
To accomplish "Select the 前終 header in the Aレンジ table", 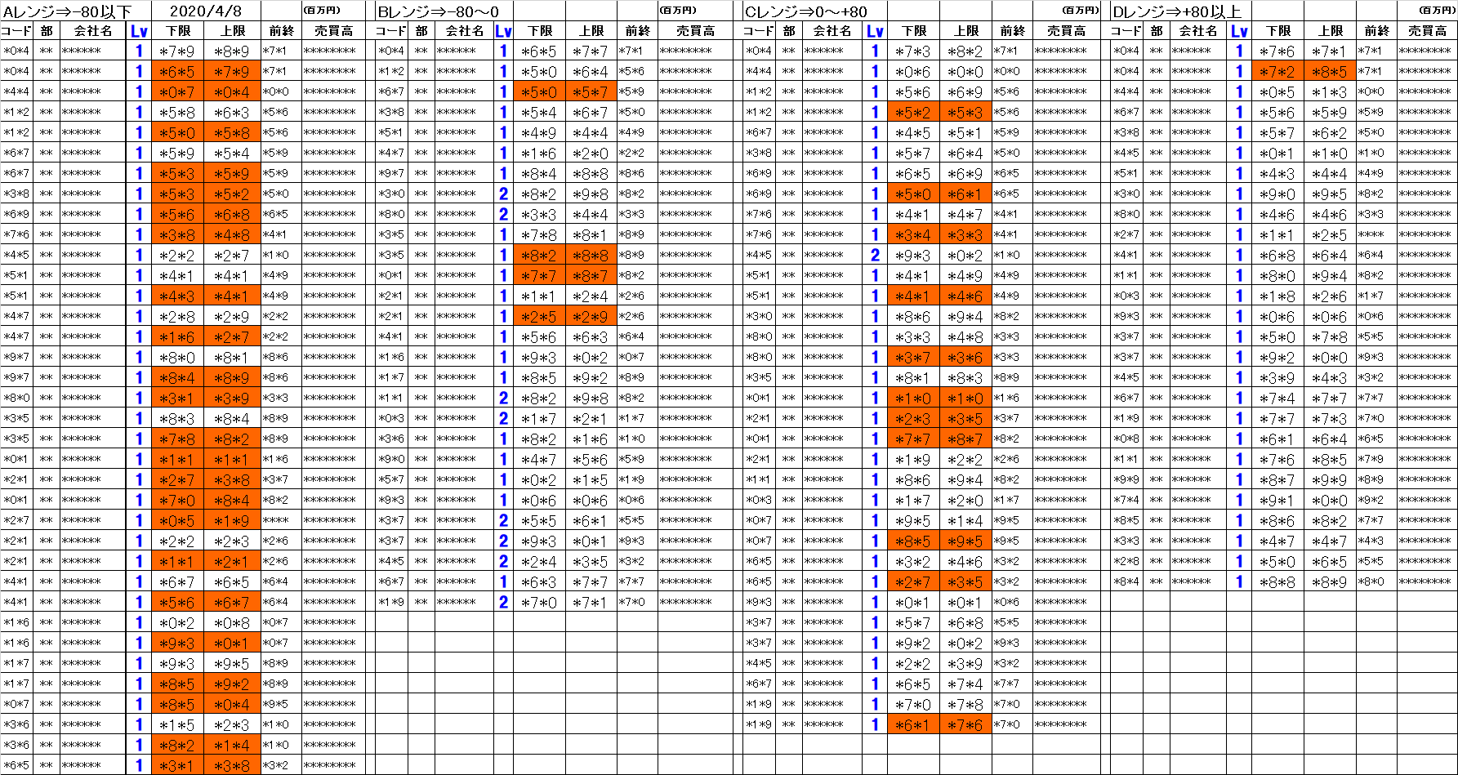I will click(x=281, y=31).
